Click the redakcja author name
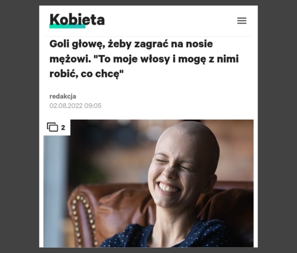The image size is (297, 253). [x=63, y=96]
